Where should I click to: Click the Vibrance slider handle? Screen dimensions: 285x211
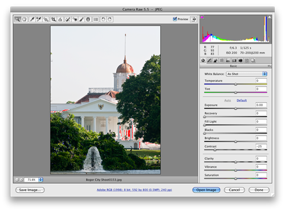click(235, 171)
